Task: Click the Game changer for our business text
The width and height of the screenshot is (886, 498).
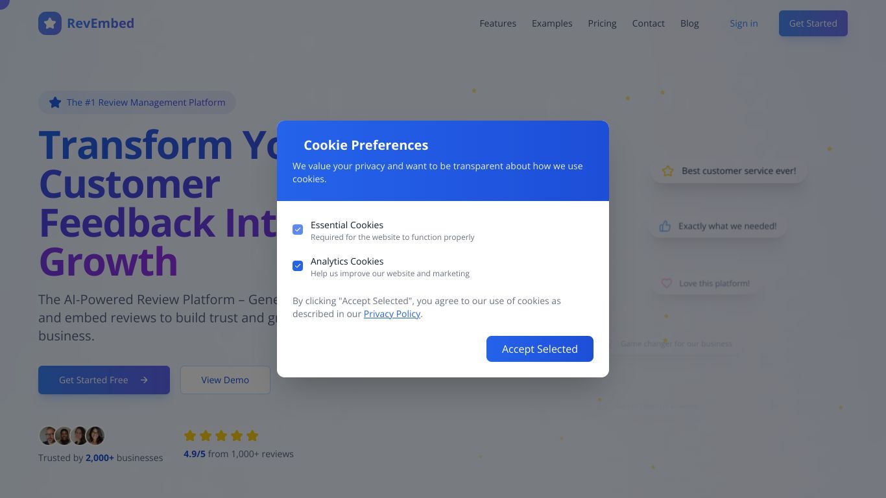Action: coord(676,344)
